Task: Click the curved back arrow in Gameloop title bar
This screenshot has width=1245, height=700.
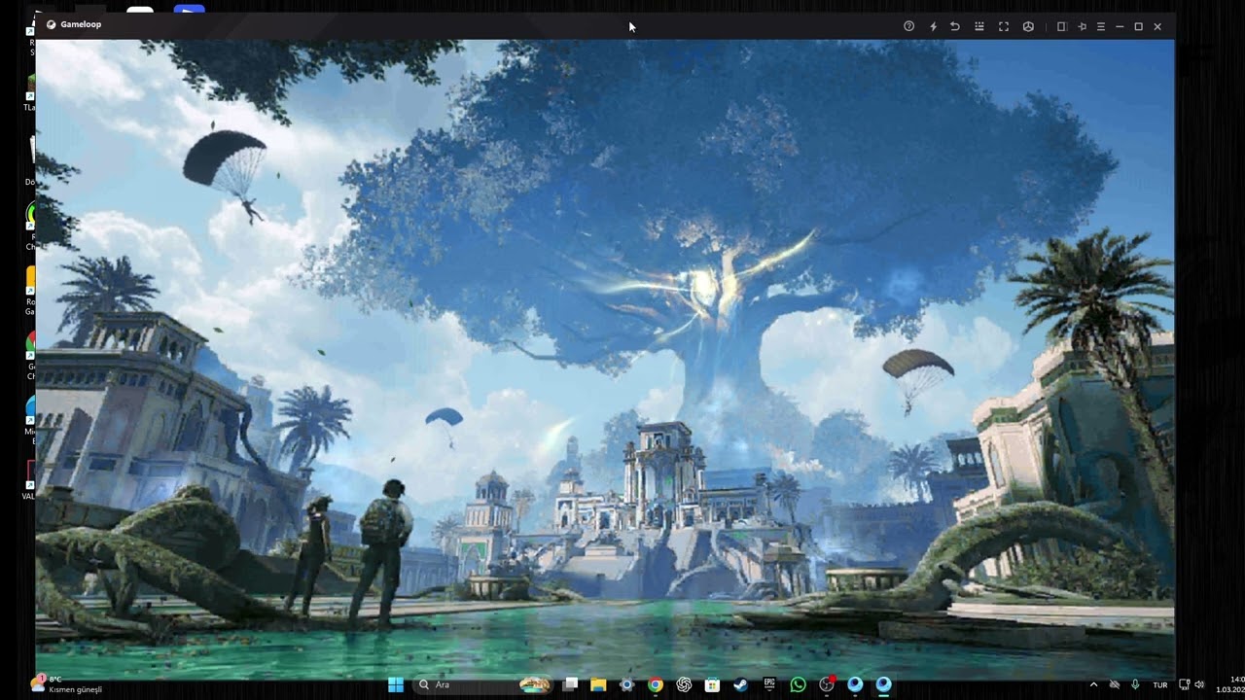Action: (955, 26)
